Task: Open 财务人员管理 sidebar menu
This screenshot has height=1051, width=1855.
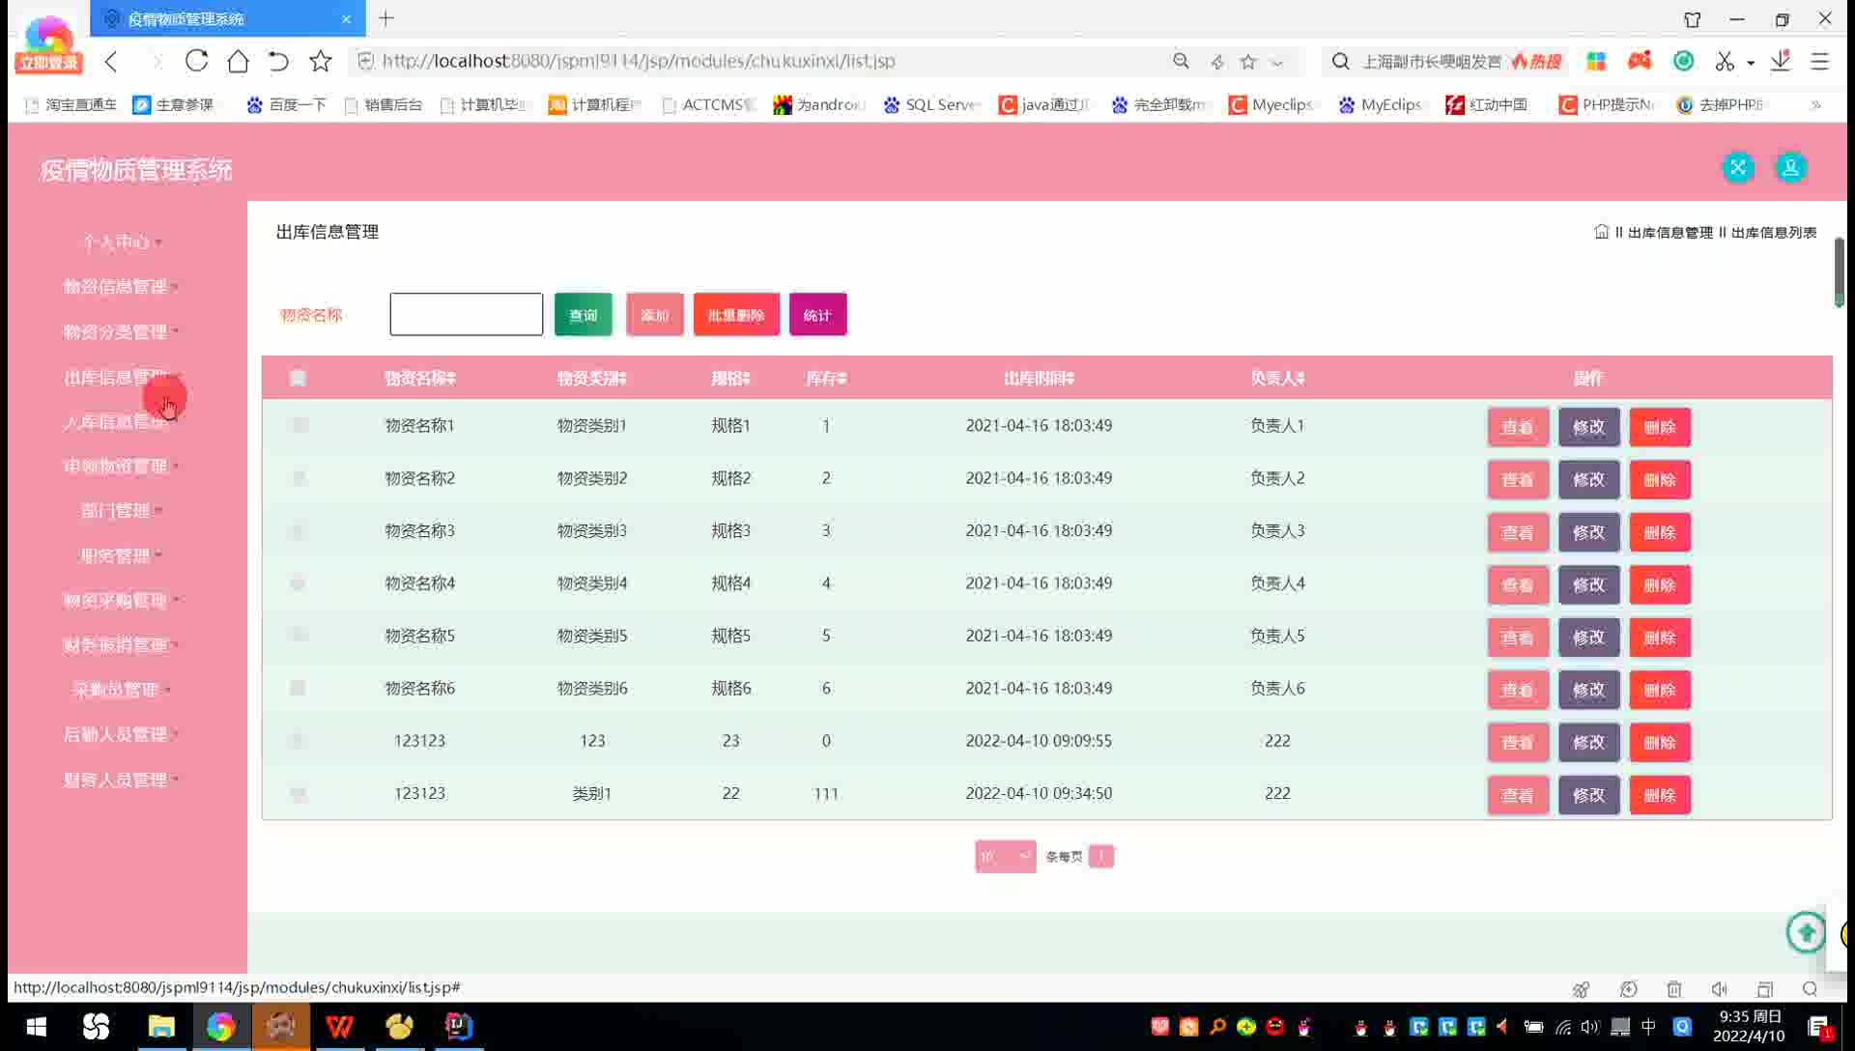Action: pyautogui.click(x=121, y=780)
